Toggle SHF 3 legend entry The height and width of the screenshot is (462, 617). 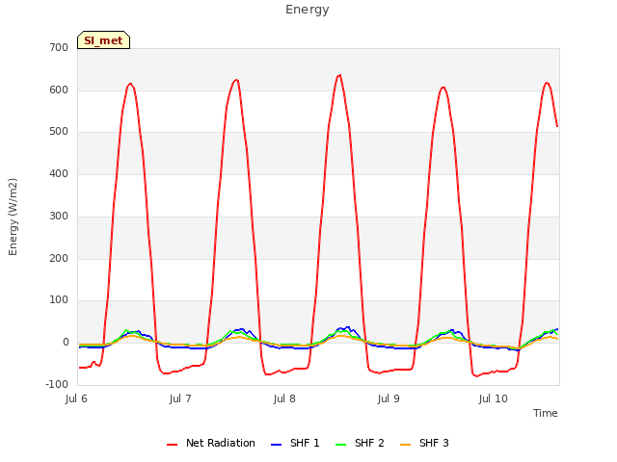(x=424, y=443)
